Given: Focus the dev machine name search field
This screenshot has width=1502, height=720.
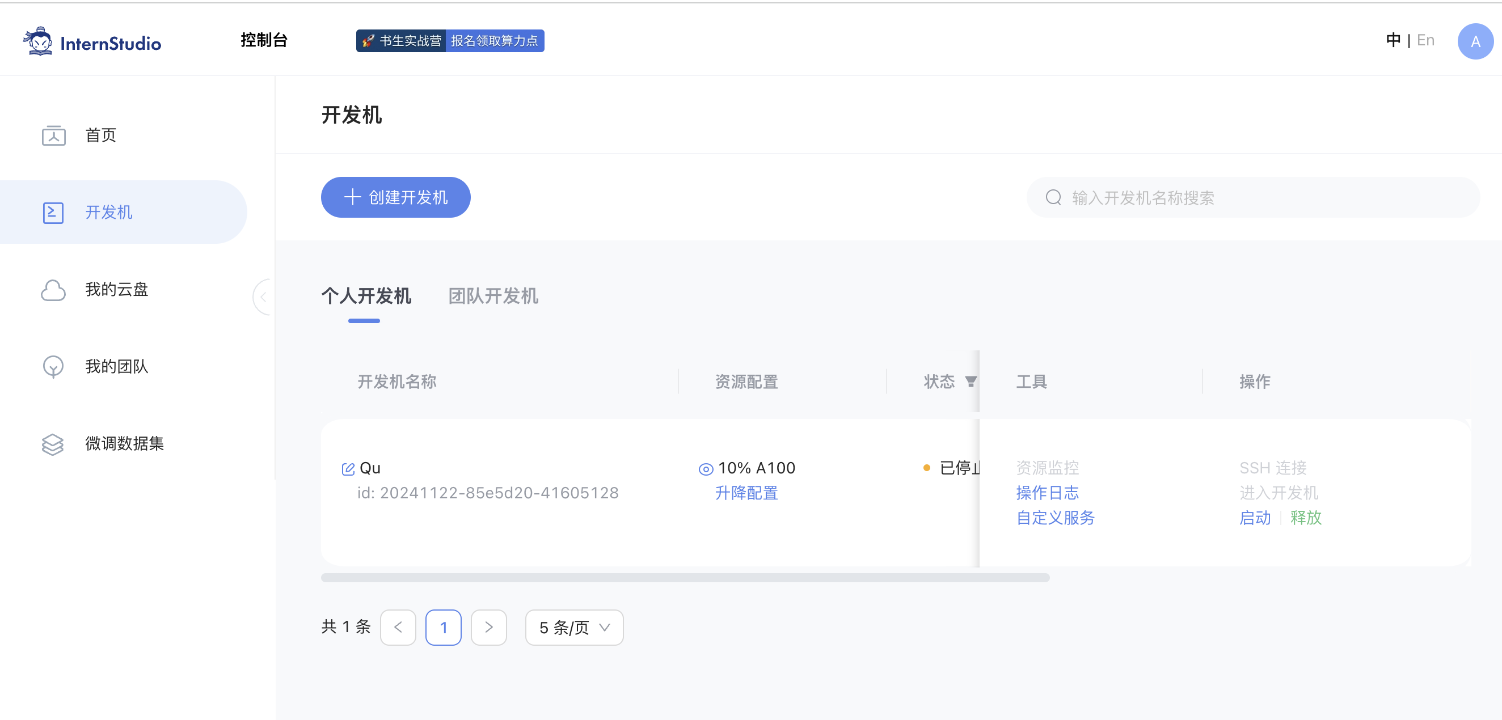Looking at the screenshot, I should (1254, 198).
